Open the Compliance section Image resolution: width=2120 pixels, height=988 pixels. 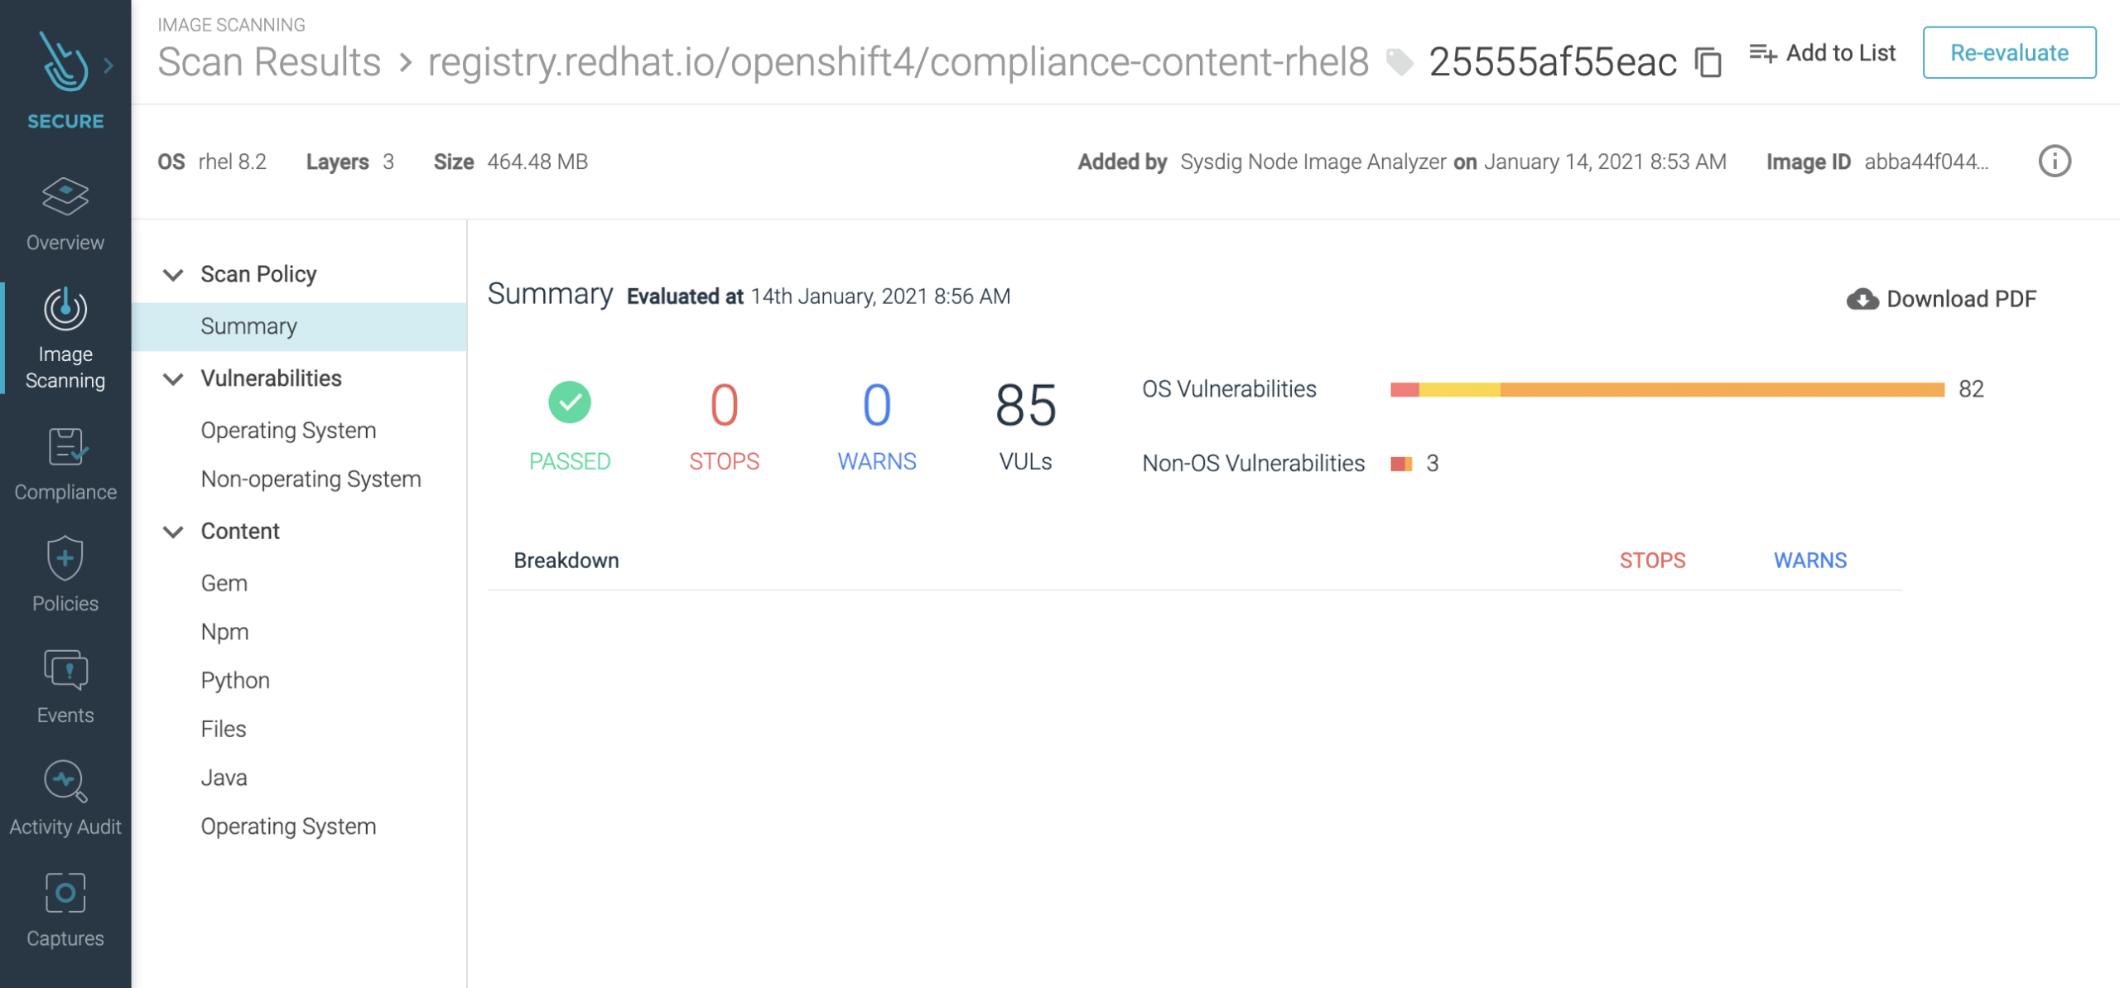click(65, 462)
